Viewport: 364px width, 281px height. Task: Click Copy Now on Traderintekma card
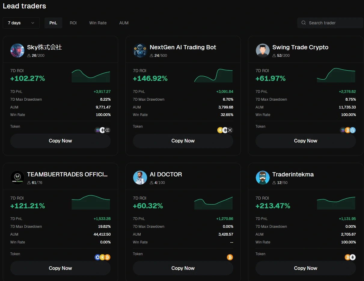point(305,268)
